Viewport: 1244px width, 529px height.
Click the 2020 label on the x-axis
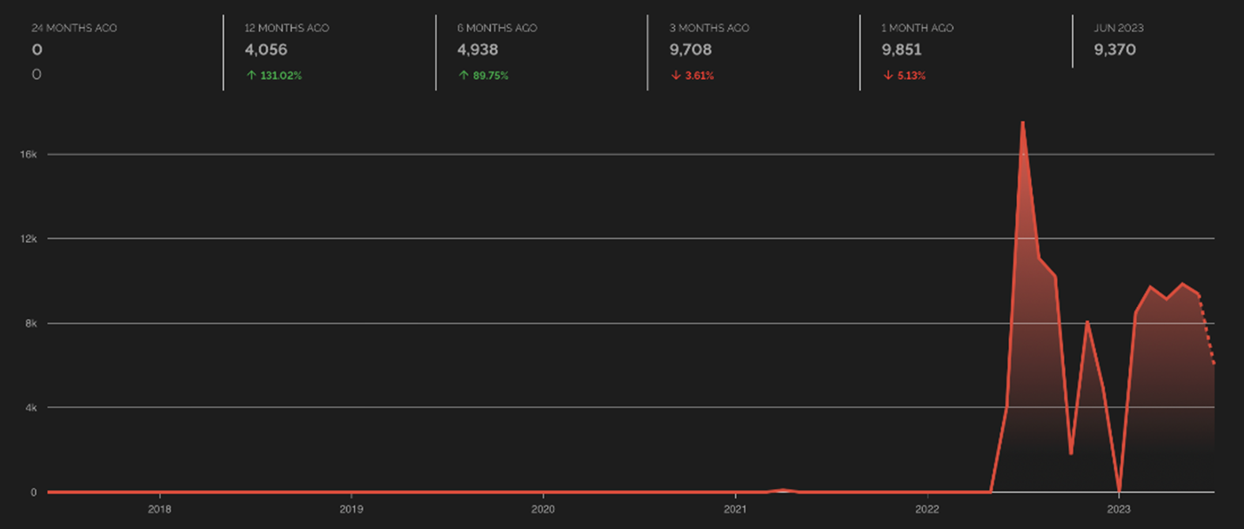[x=543, y=510]
